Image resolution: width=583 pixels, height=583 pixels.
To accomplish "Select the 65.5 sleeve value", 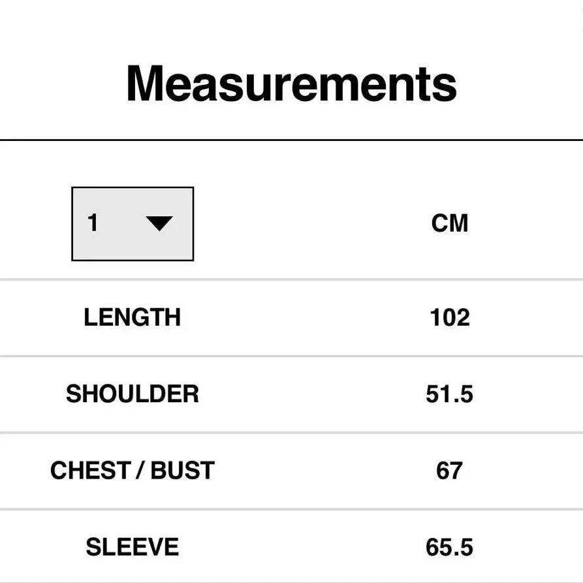I will coord(449,547).
